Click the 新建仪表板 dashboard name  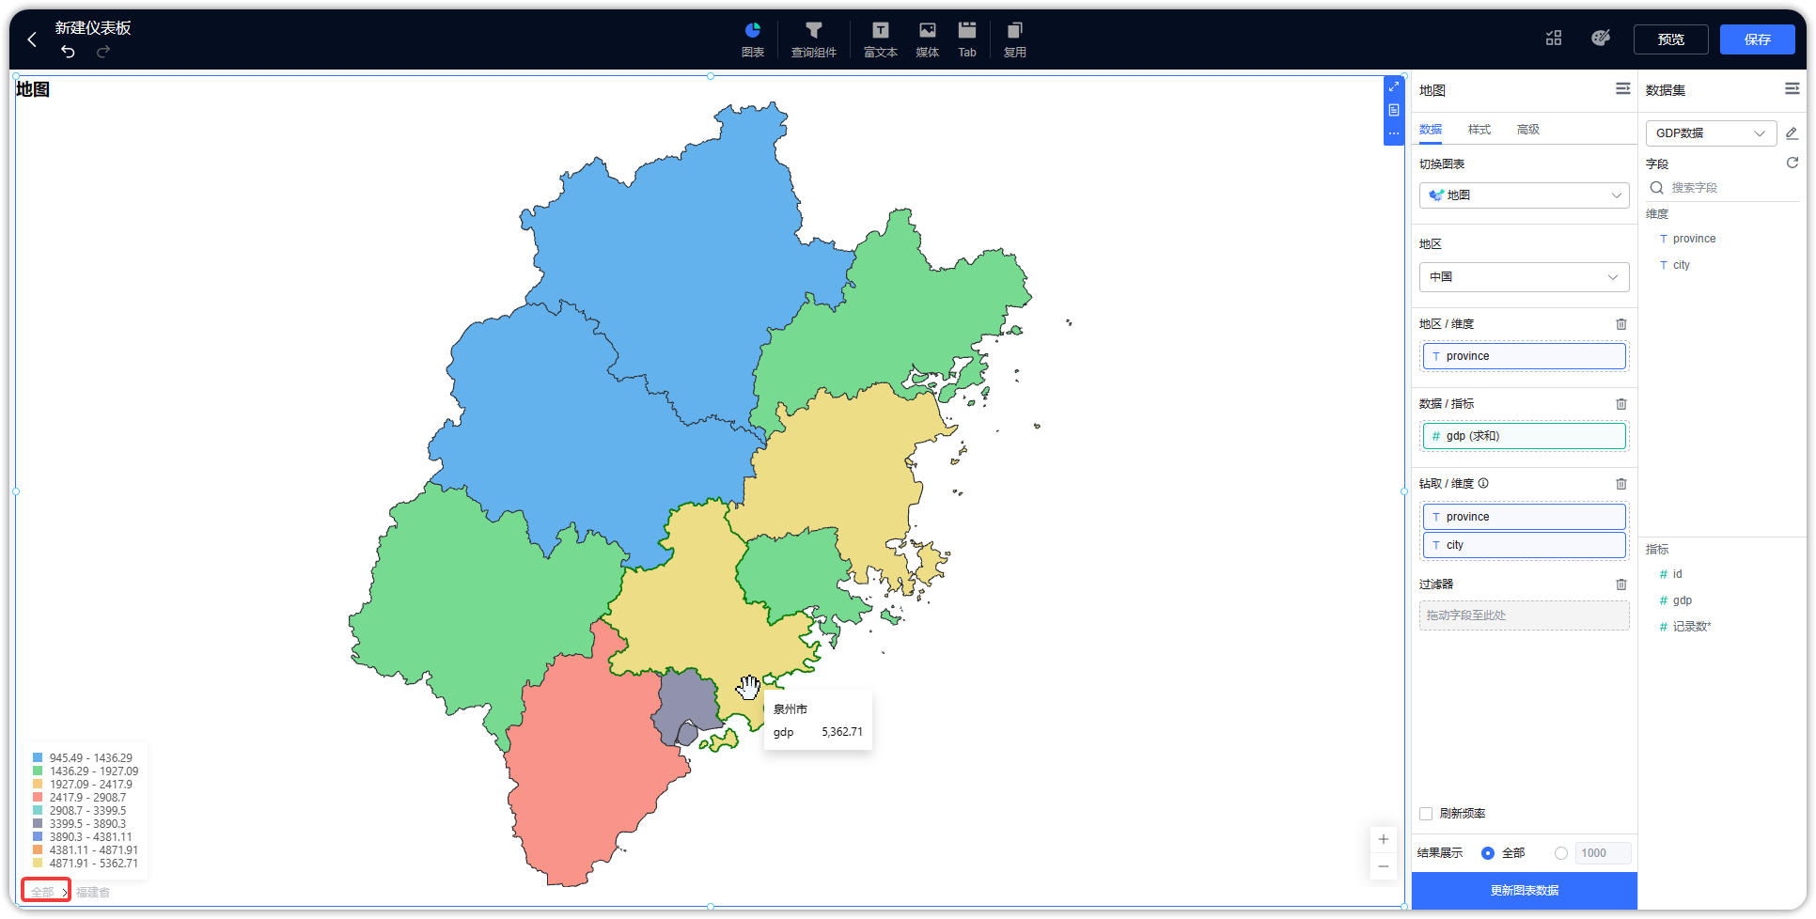click(x=93, y=28)
